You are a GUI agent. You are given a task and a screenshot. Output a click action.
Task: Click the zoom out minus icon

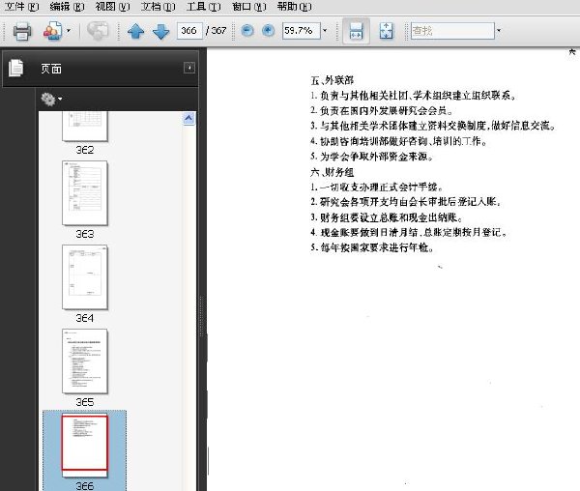click(247, 30)
